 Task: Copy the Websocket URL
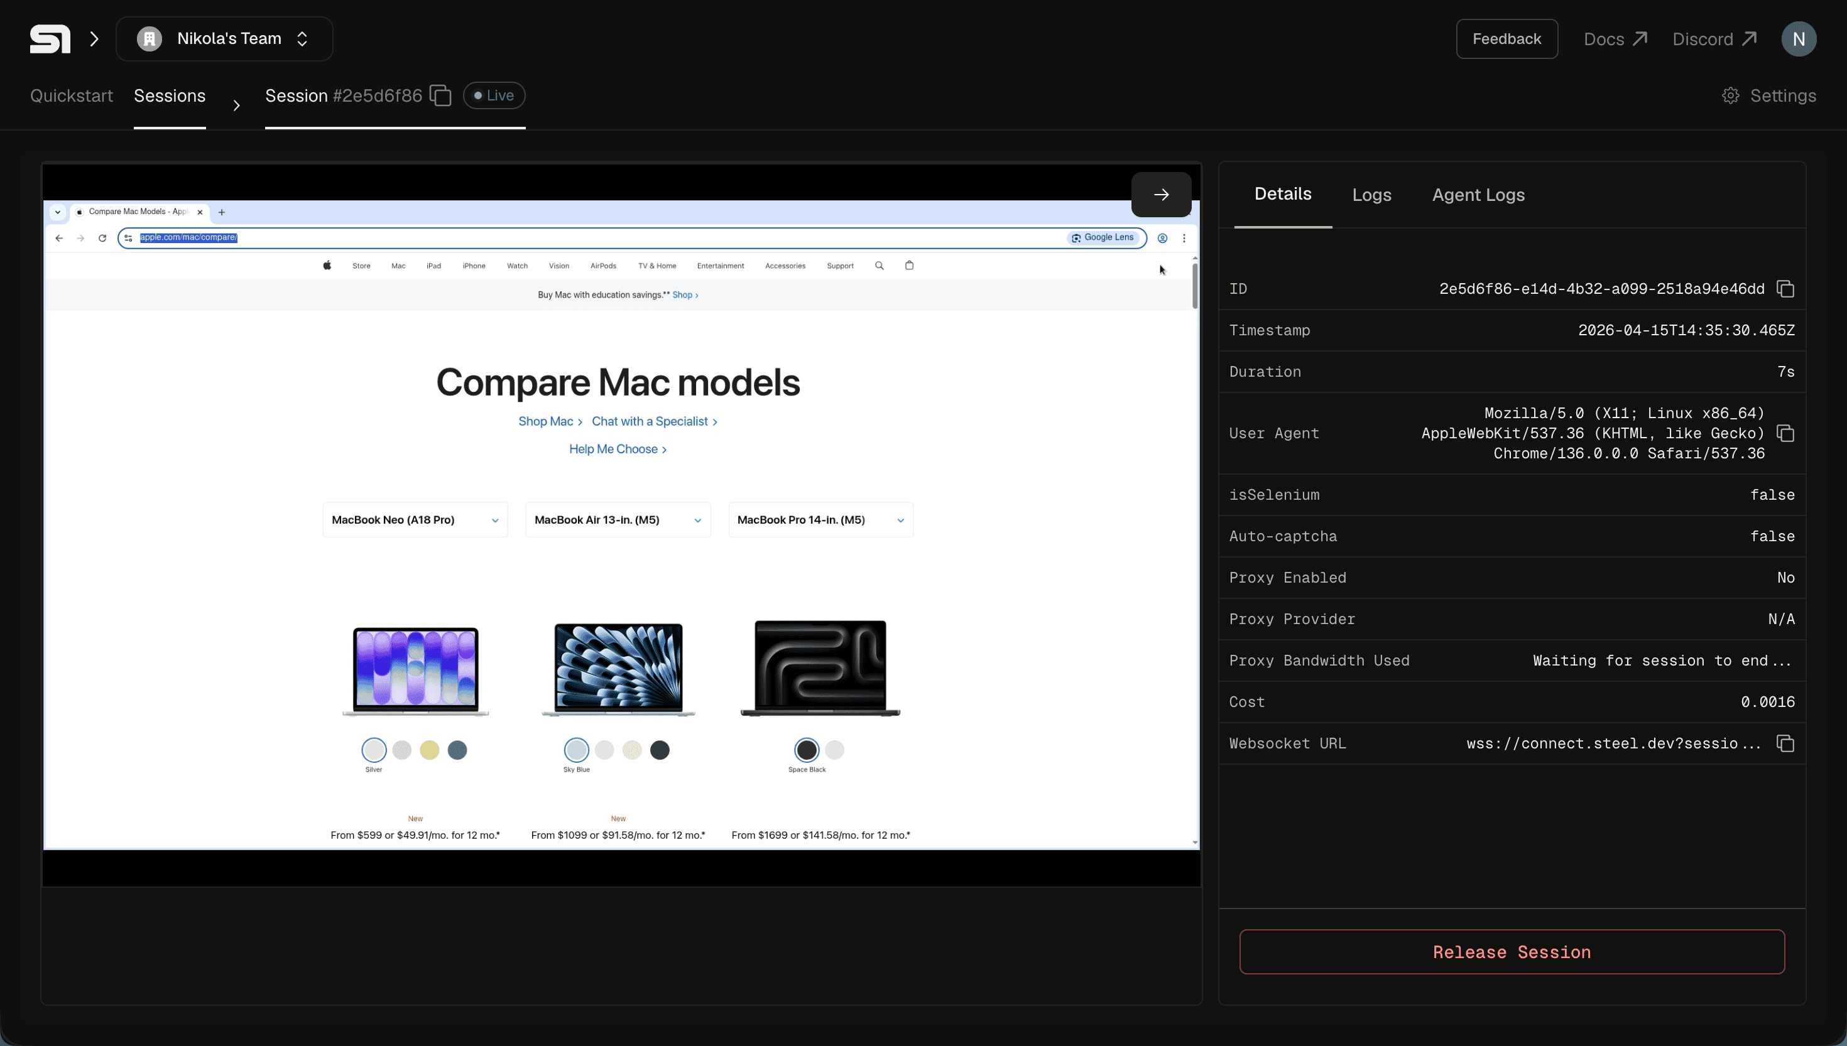click(x=1785, y=743)
